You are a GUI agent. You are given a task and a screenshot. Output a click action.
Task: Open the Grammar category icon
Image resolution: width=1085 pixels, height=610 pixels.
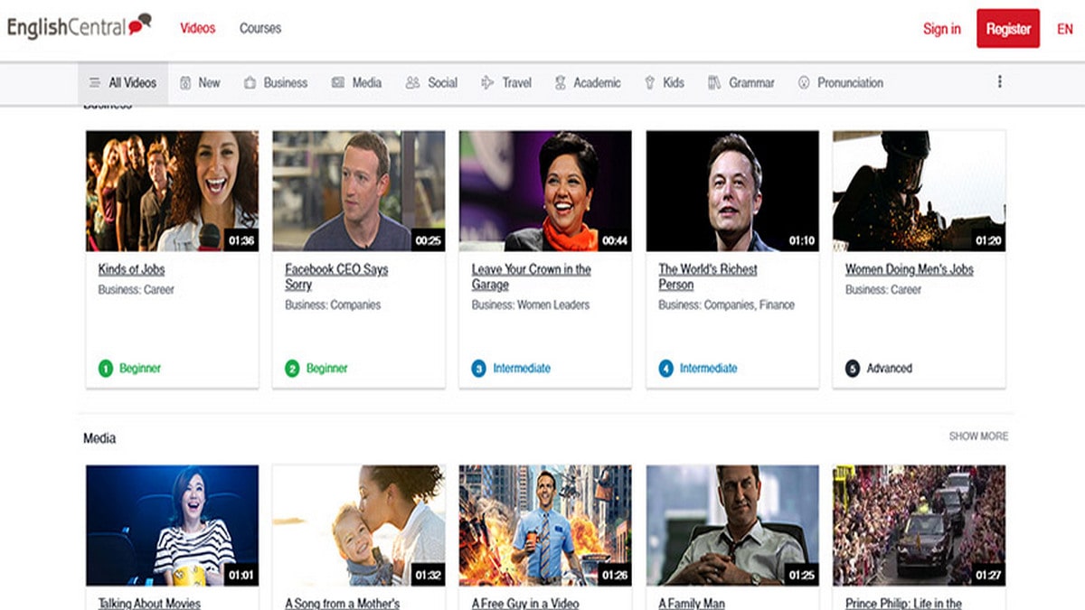[x=714, y=82]
